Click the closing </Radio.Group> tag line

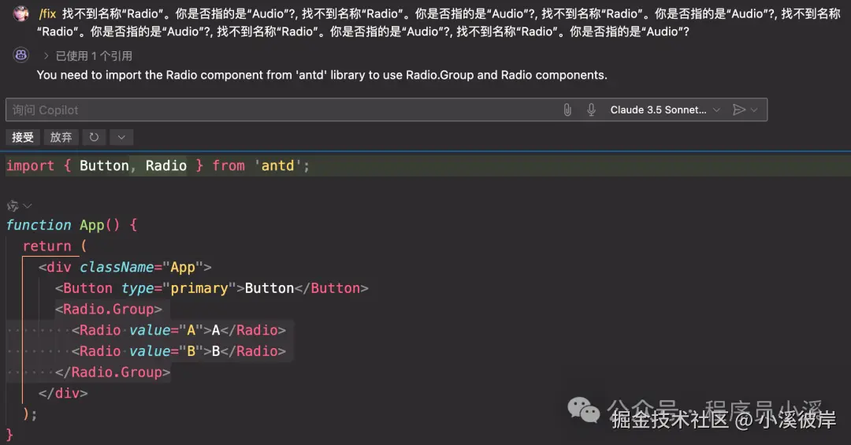point(113,373)
